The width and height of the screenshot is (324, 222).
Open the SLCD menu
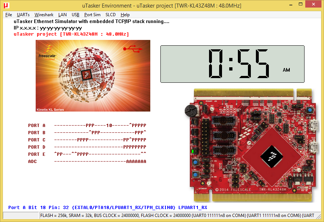[111, 15]
